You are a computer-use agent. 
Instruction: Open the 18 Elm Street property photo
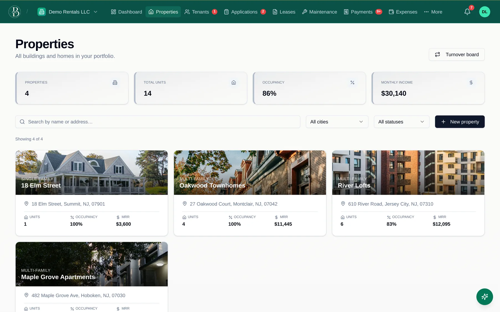[92, 173]
